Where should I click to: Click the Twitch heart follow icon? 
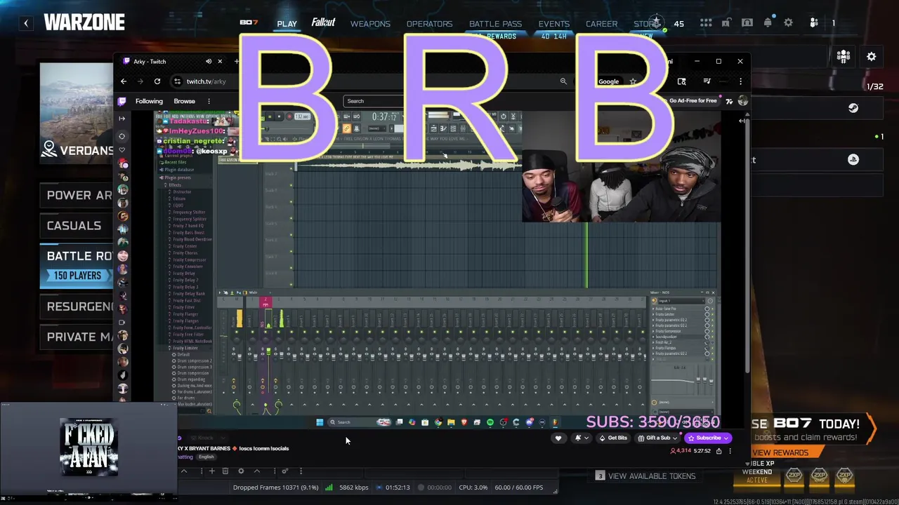(558, 438)
